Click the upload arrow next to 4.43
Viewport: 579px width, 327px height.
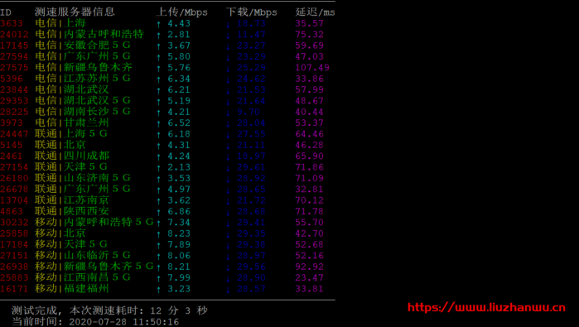[x=158, y=24]
